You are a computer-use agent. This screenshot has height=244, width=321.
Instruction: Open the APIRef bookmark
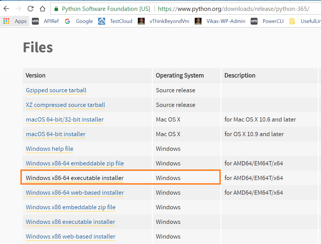(51, 21)
